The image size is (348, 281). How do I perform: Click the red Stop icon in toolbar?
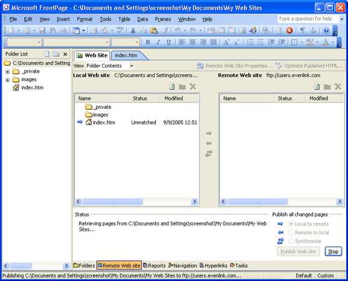coord(289,30)
